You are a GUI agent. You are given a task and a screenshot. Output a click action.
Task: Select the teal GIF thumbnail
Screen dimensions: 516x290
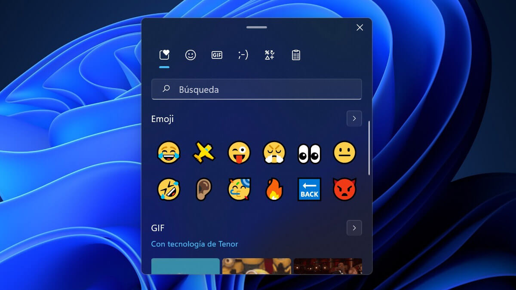coord(185,266)
